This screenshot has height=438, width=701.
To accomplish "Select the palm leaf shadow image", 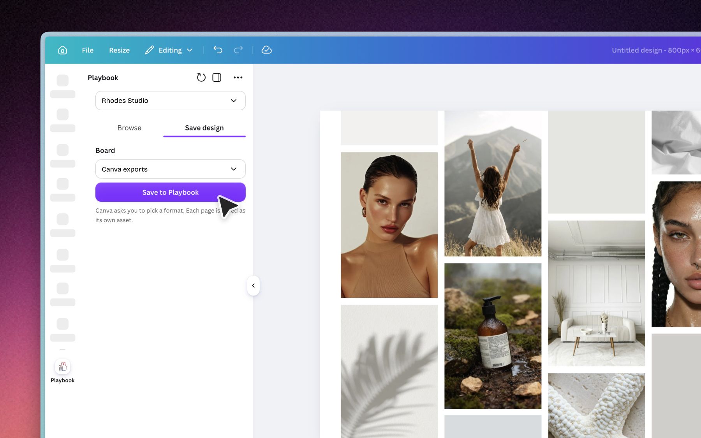I will pos(389,371).
